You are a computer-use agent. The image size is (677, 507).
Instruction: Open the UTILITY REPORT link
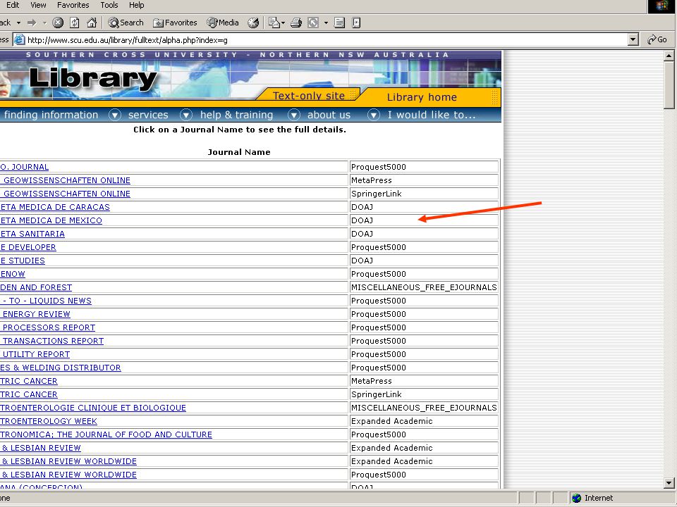35,354
